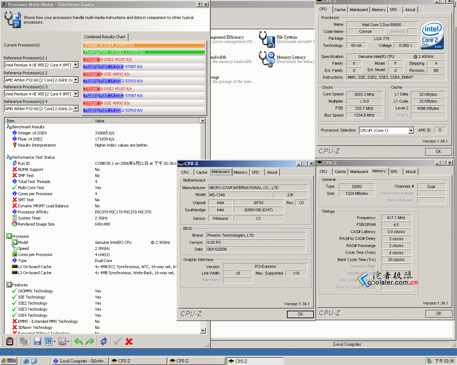Save results with the floppy disk icon

point(37,341)
